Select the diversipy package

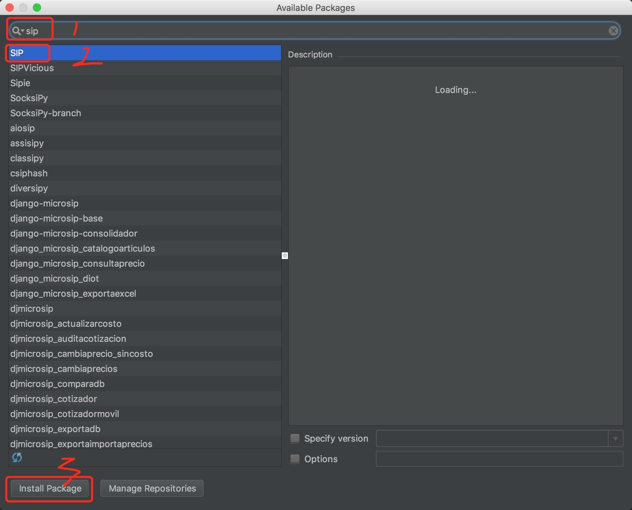point(145,188)
